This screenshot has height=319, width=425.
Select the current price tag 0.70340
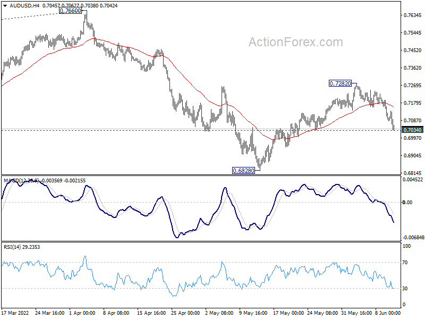point(412,130)
